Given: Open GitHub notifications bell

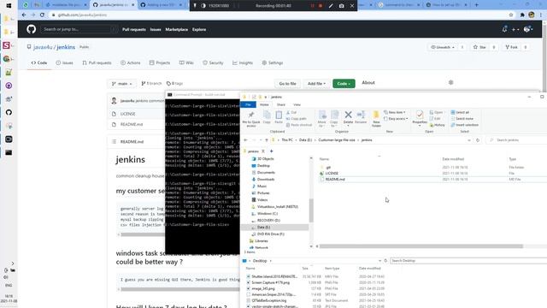Looking at the screenshot, I should [504, 29].
